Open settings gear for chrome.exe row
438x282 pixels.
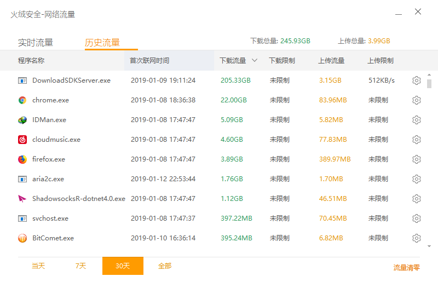pos(416,100)
